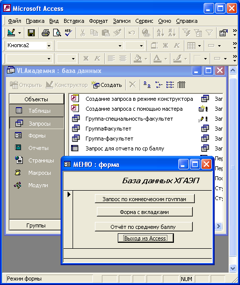The image size is (240, 285).
Task: Click the Copy icon
Action: (x=94, y=33)
